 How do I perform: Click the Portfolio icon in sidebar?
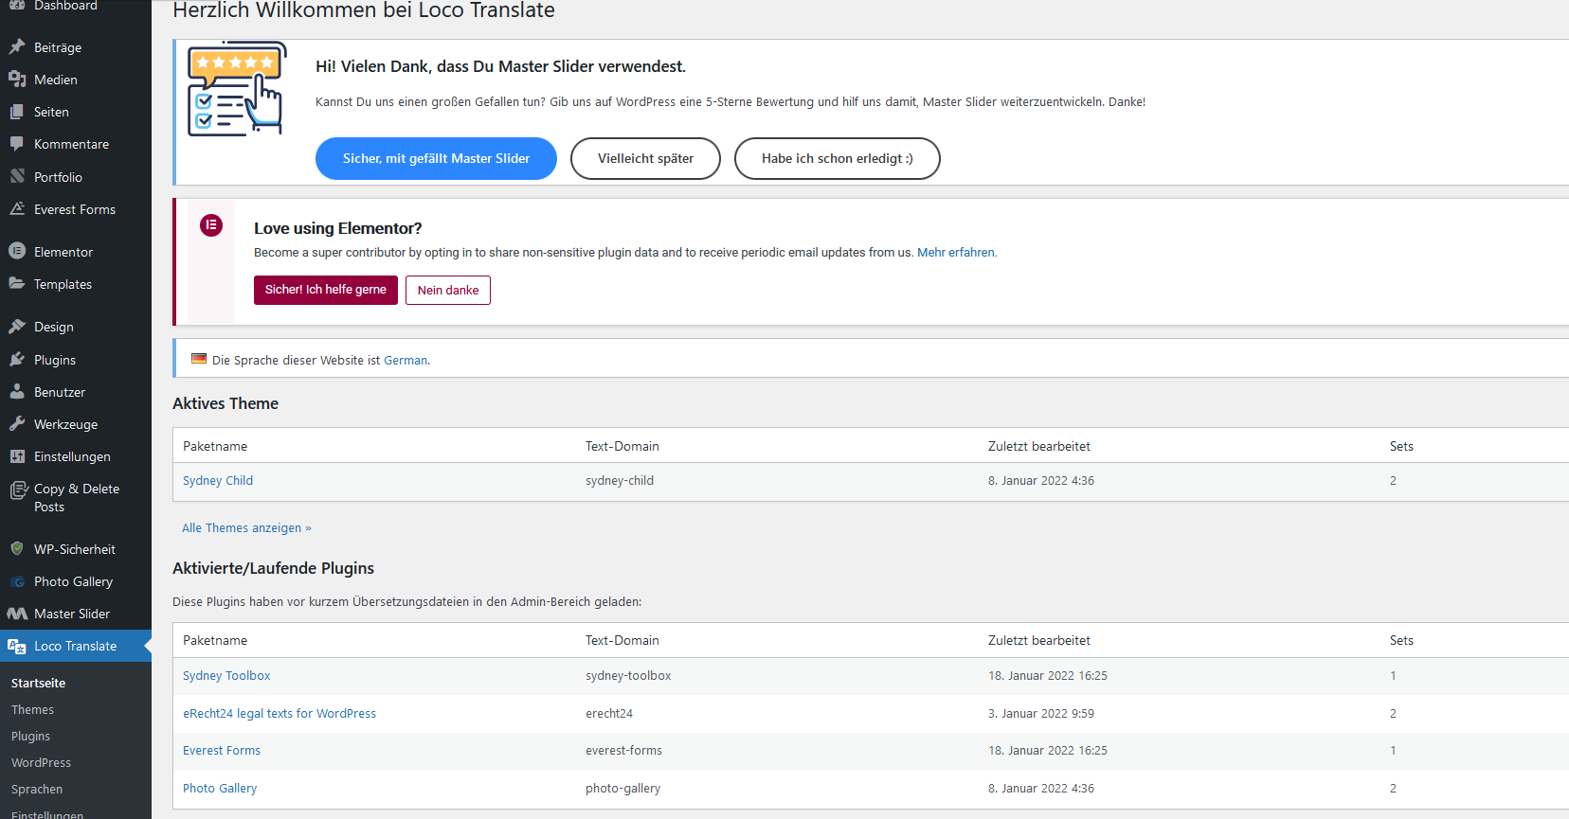[17, 177]
